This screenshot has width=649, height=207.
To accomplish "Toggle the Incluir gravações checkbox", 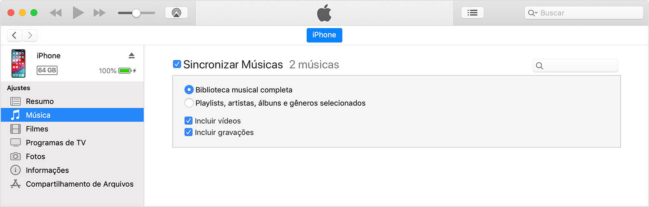I will point(188,133).
